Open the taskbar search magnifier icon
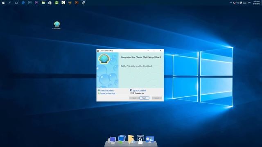 10,3
